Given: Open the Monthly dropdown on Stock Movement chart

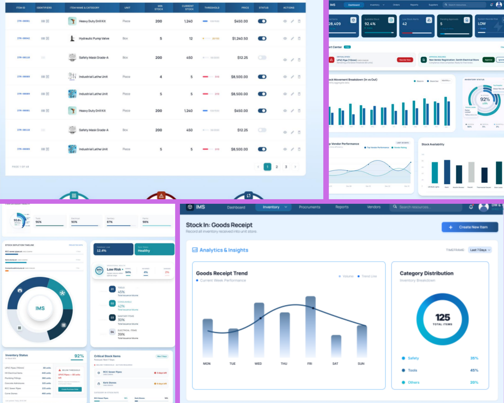Looking at the screenshot, I should pyautogui.click(x=446, y=81).
